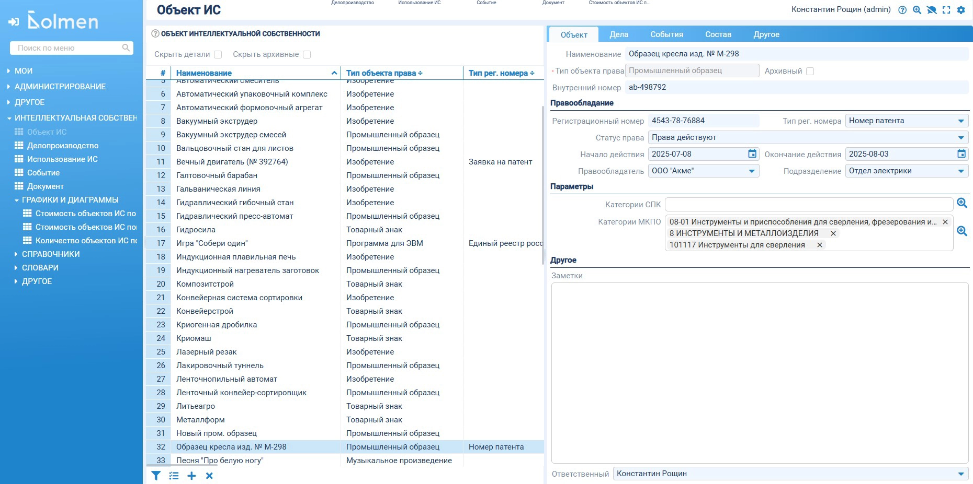Image resolution: width=973 pixels, height=484 pixels.
Task: Click the plus icon to add record
Action: 191,476
